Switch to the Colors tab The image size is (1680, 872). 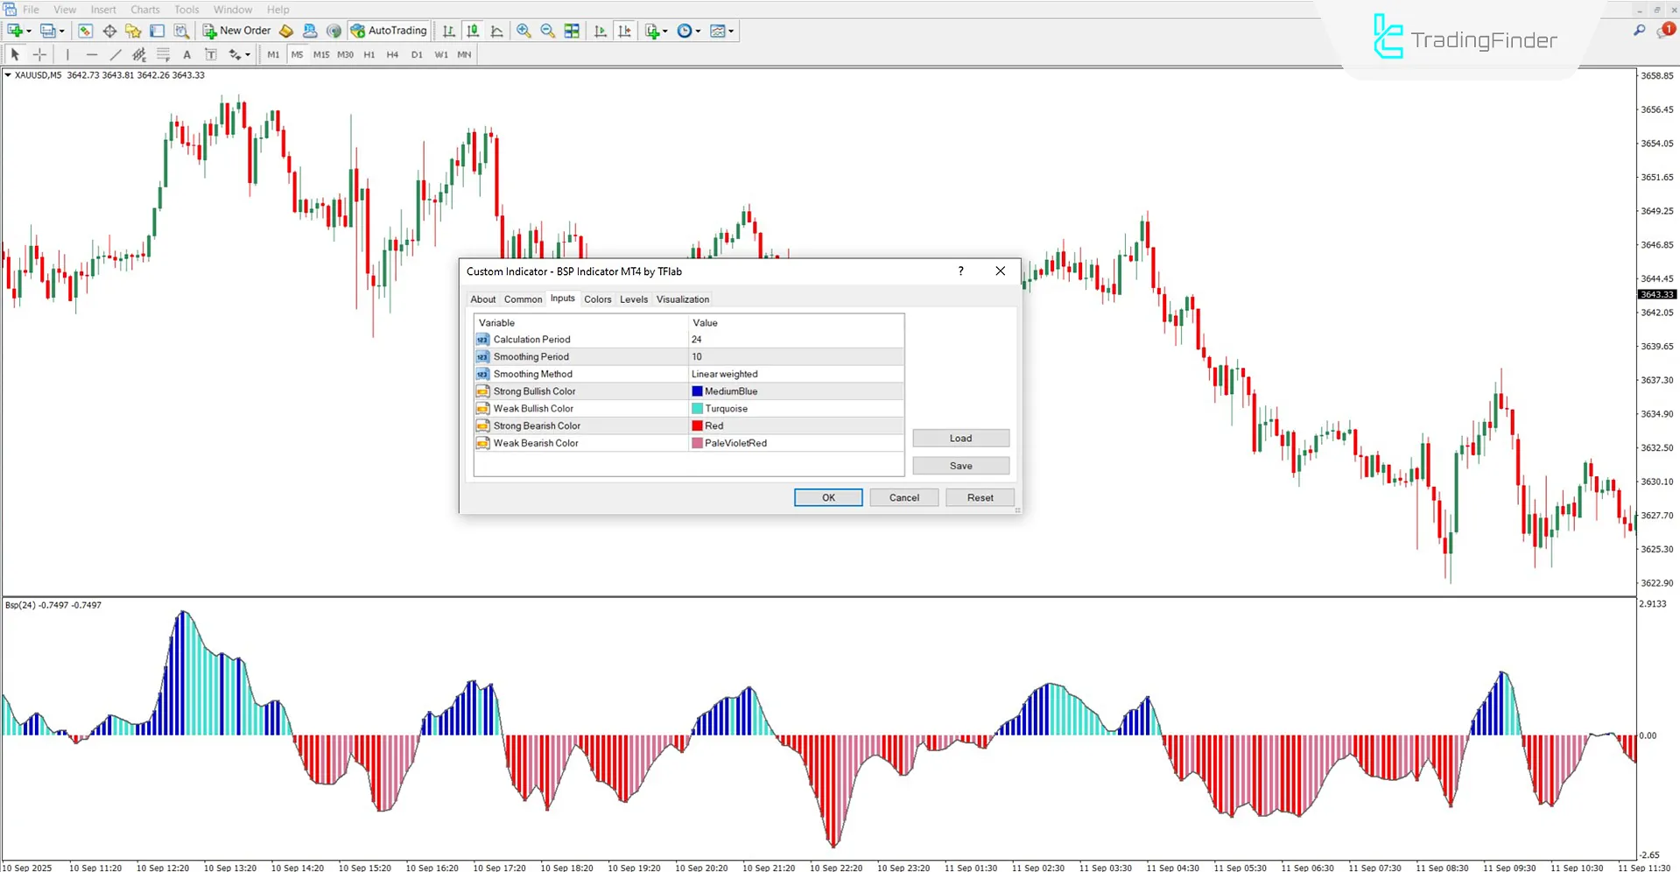[x=597, y=299]
